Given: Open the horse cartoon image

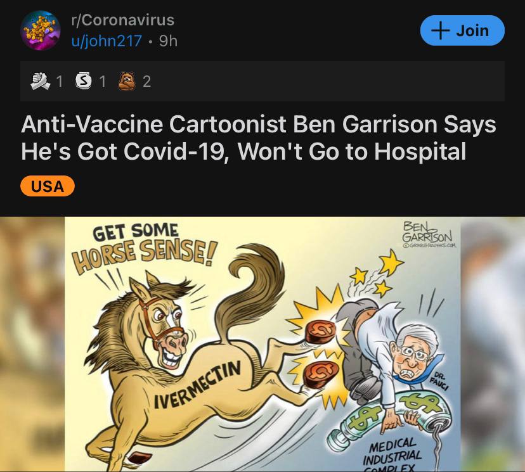Looking at the screenshot, I should 262,344.
